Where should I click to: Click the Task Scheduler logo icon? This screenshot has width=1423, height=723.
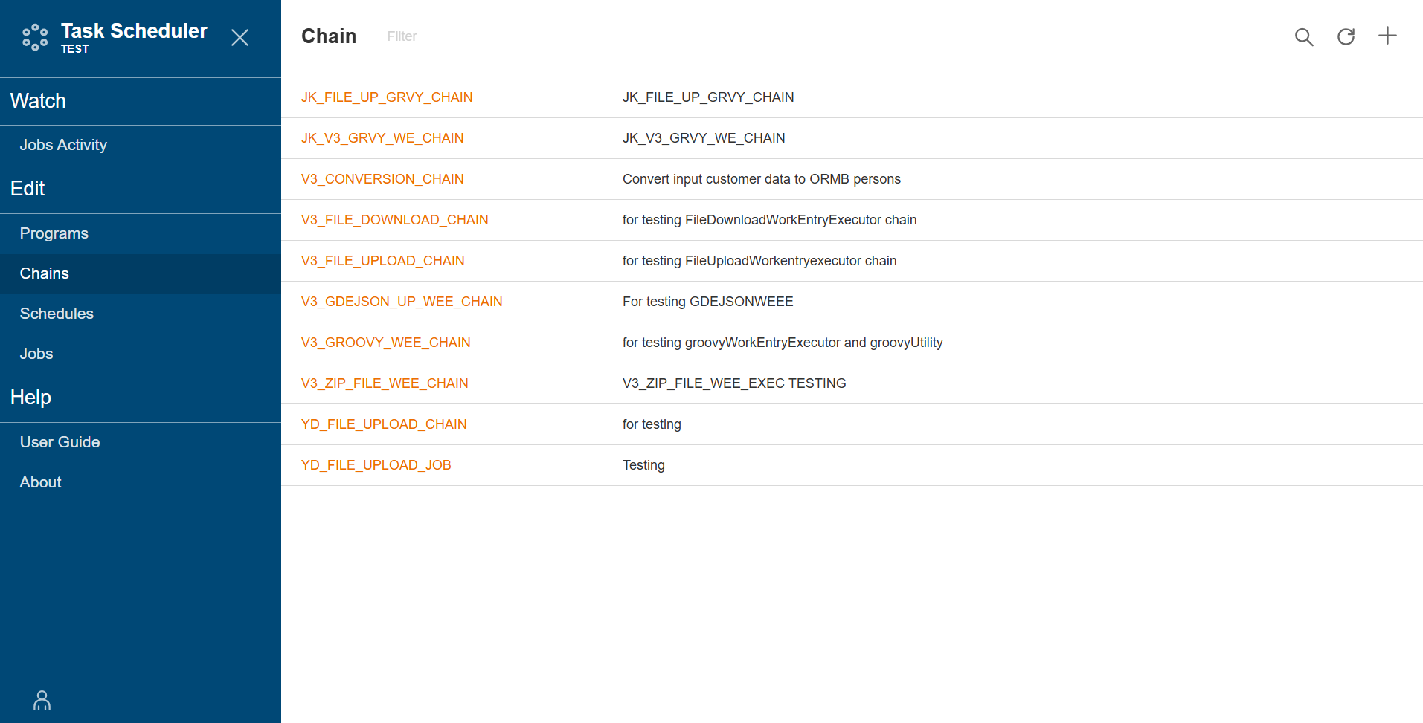[35, 37]
